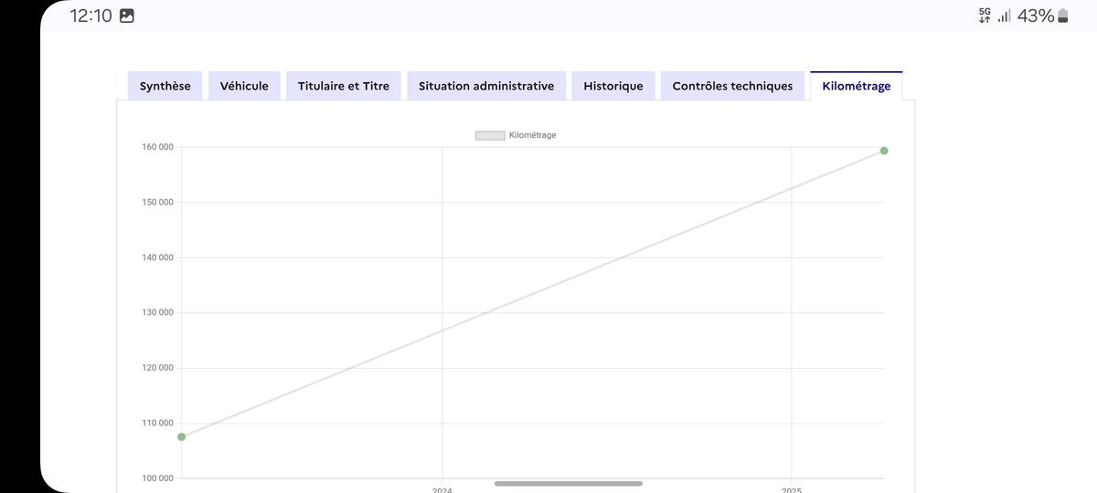Open the Synthèse tab
The width and height of the screenshot is (1097, 493).
click(165, 86)
